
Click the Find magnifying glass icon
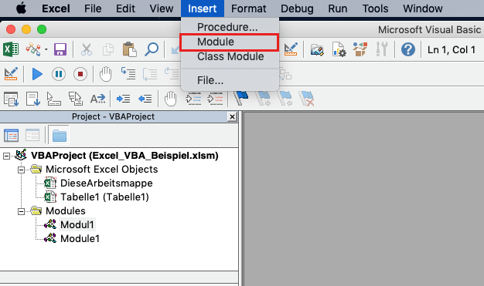(x=152, y=49)
